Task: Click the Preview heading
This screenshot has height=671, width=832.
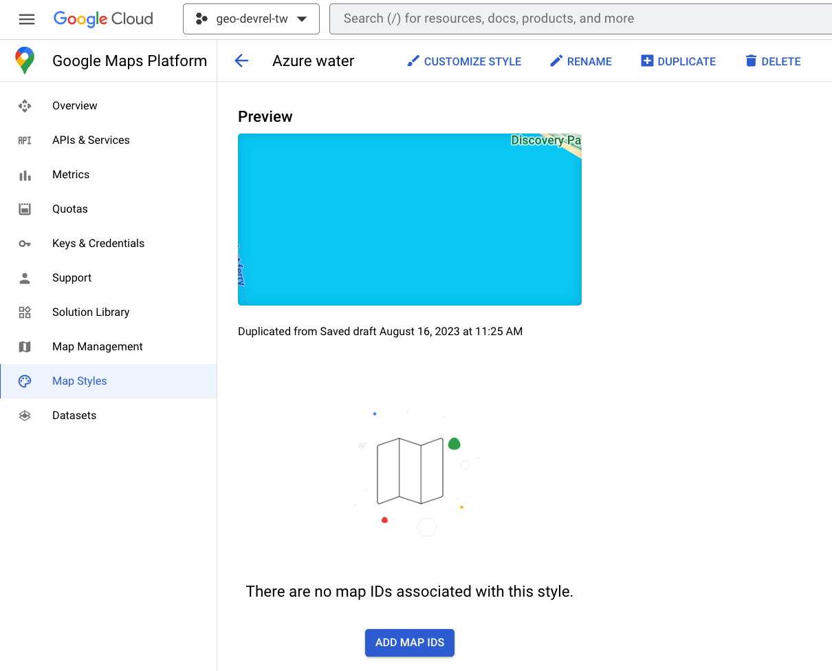Action: pos(265,116)
